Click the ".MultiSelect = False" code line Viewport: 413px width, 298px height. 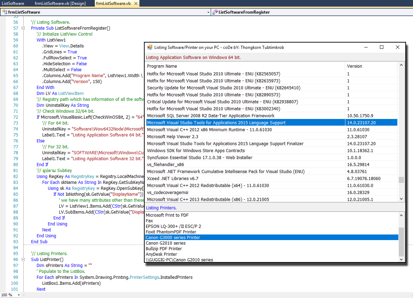point(62,70)
